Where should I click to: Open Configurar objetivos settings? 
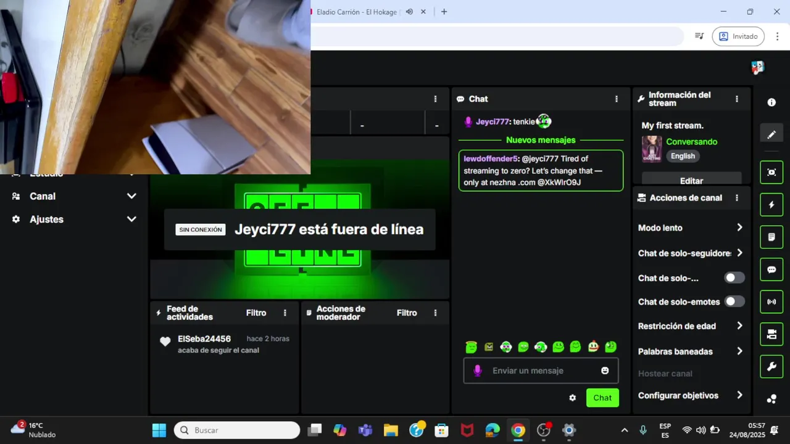pyautogui.click(x=690, y=395)
